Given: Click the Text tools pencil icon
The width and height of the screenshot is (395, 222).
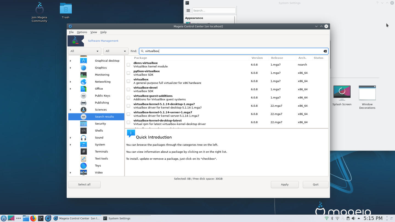Looking at the screenshot, I should tap(83, 158).
